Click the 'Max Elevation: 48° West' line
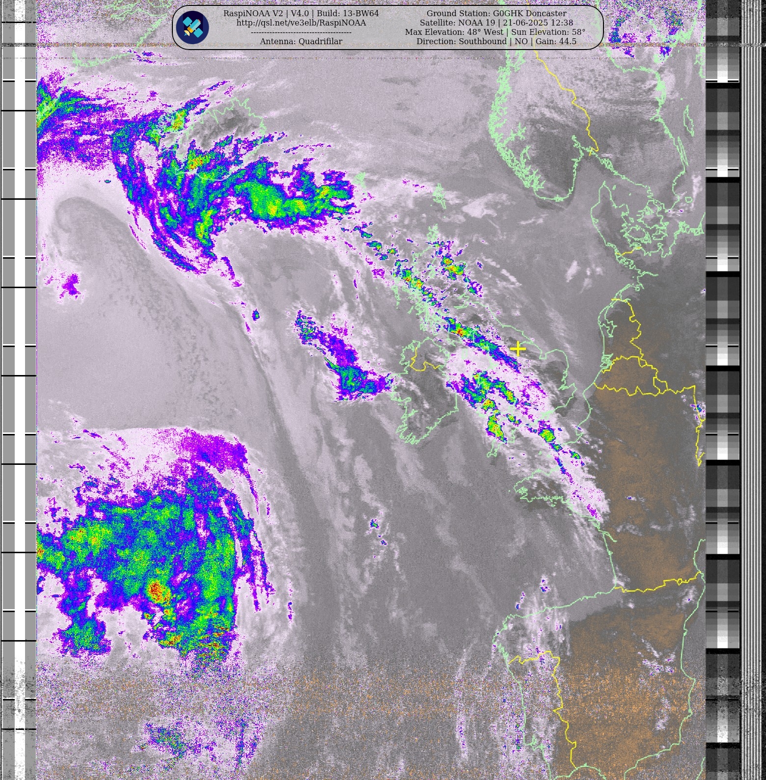Image resolution: width=766 pixels, height=780 pixels. click(495, 32)
